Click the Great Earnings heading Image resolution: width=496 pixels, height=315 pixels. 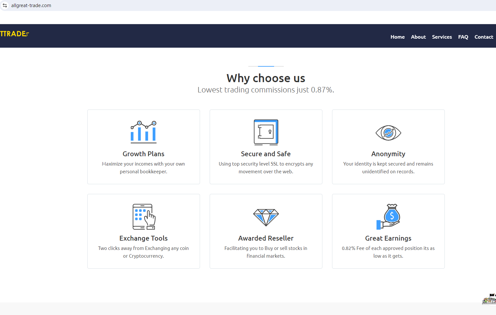(388, 238)
